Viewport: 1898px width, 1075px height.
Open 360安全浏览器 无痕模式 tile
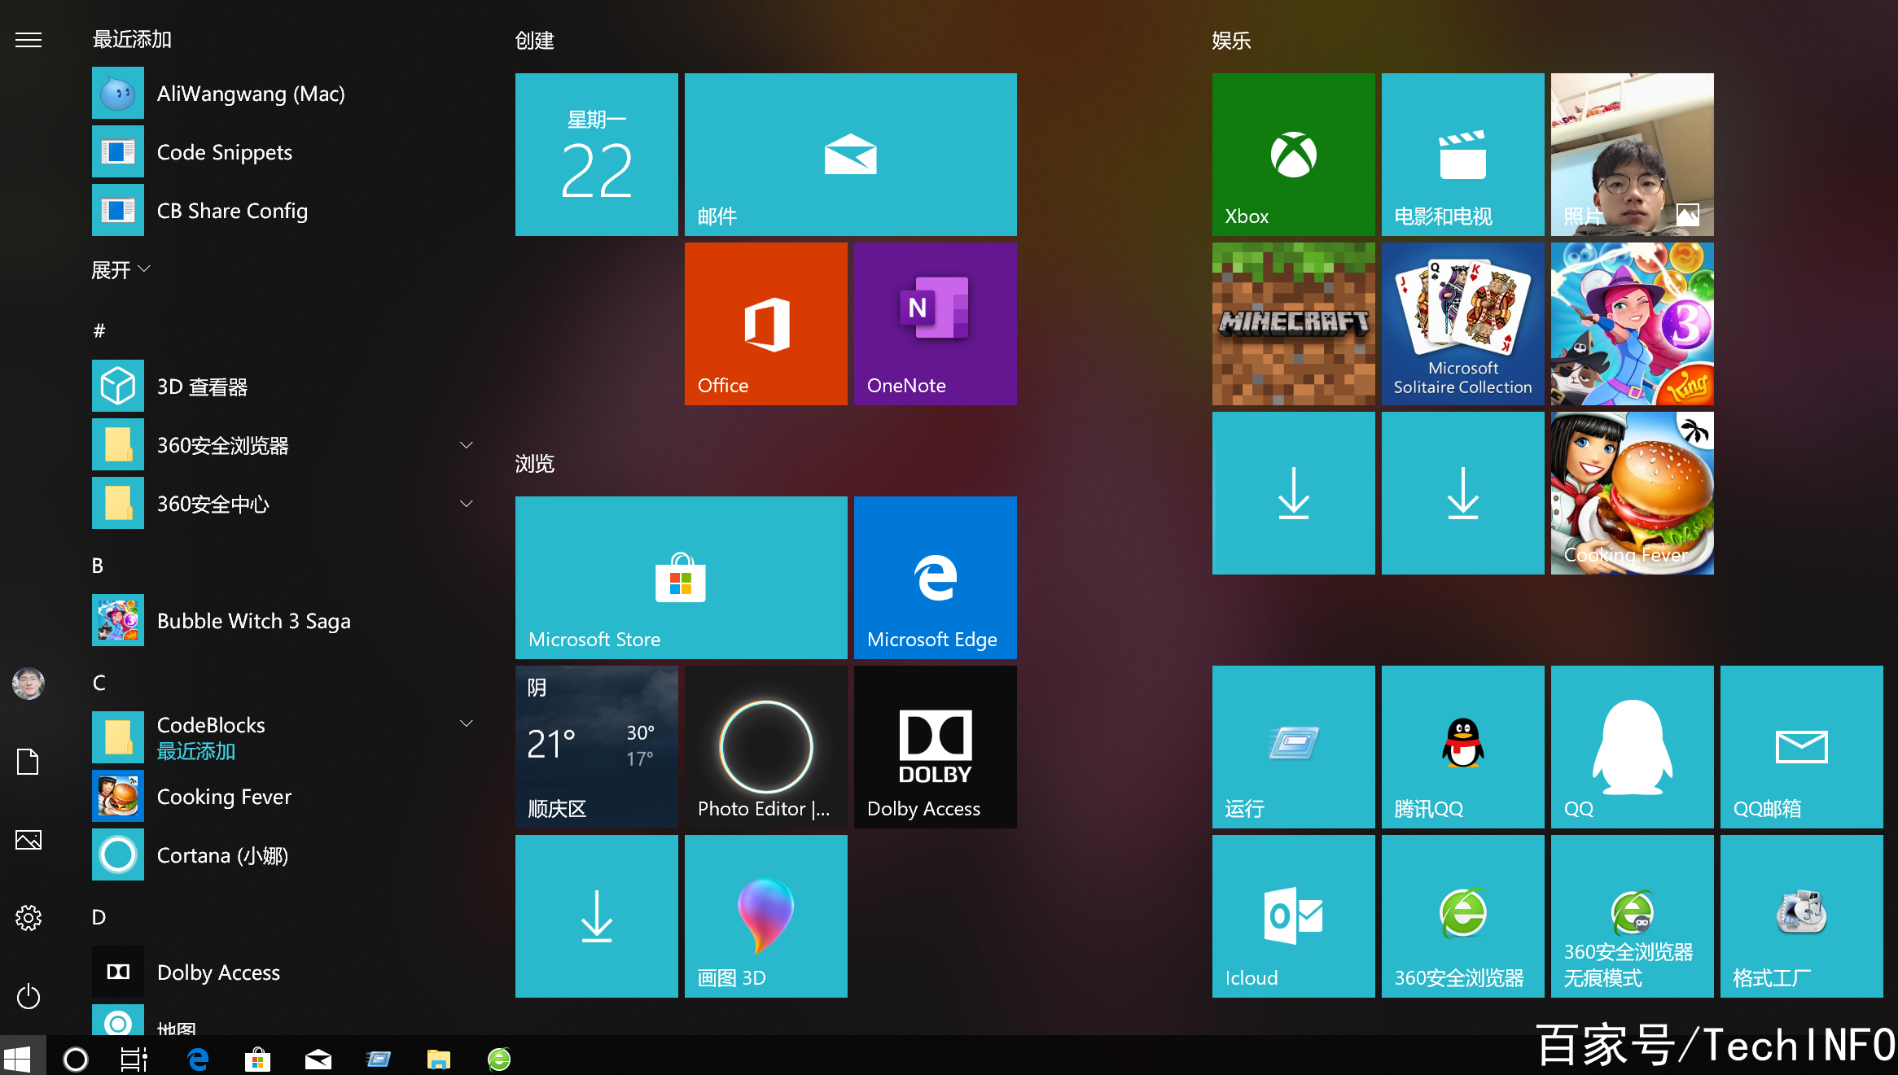[x=1632, y=916]
